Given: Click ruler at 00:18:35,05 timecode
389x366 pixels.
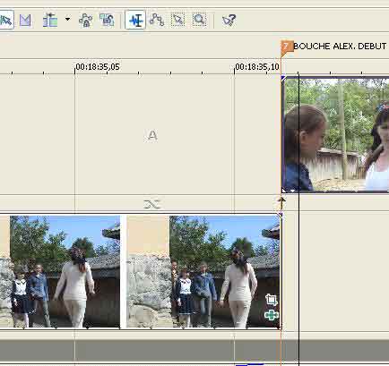Looking at the screenshot, I should coord(98,67).
